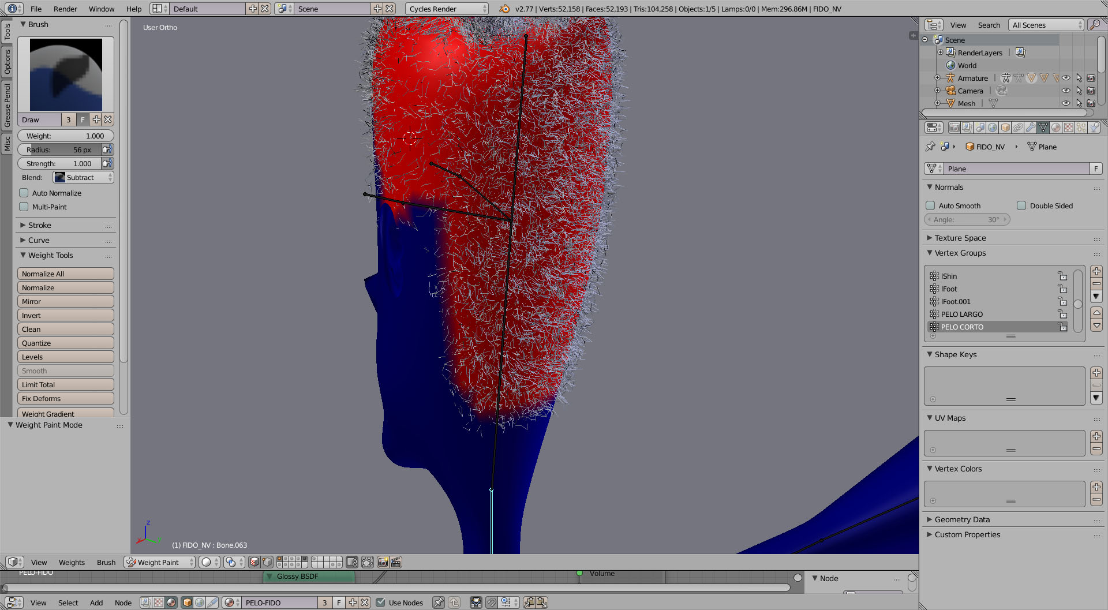Open the Window menu
Image resolution: width=1108 pixels, height=610 pixels.
102,9
